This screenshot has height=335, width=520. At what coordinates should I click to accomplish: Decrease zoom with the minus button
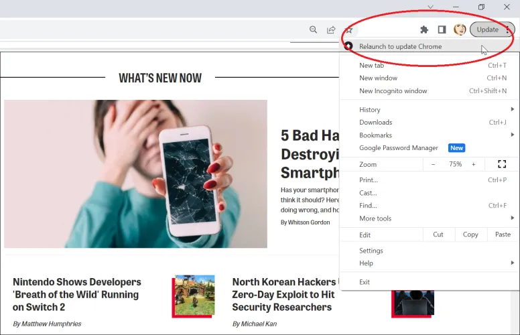click(433, 164)
